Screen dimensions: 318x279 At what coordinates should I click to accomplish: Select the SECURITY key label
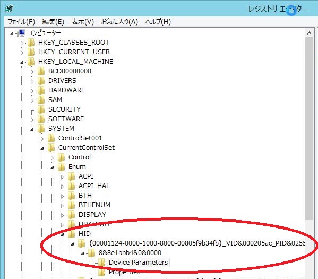(x=64, y=109)
